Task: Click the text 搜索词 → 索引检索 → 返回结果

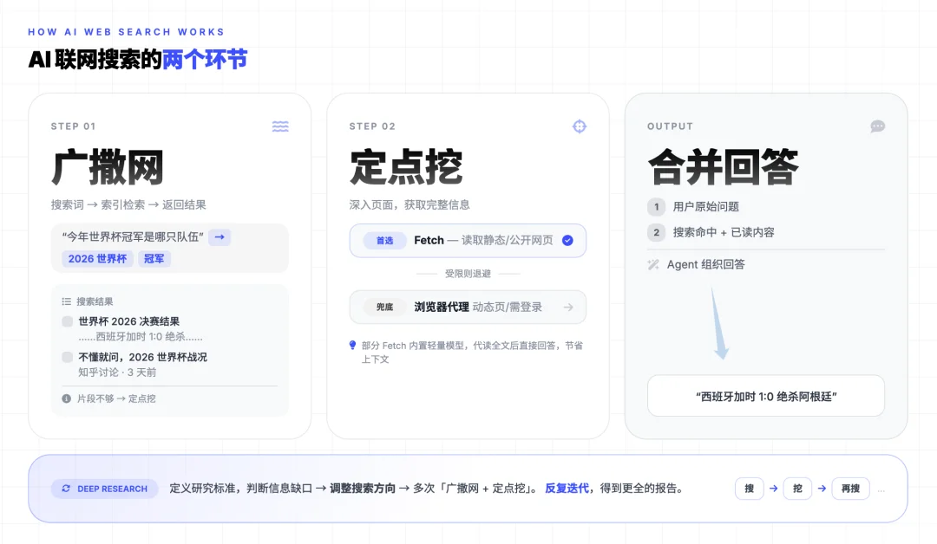Action: point(128,204)
